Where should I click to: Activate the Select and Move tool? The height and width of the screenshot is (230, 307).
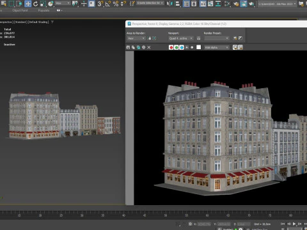(x=28, y=3)
